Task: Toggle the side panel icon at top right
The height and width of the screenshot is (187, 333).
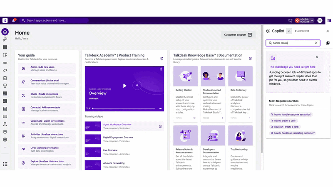Action: pos(329,20)
